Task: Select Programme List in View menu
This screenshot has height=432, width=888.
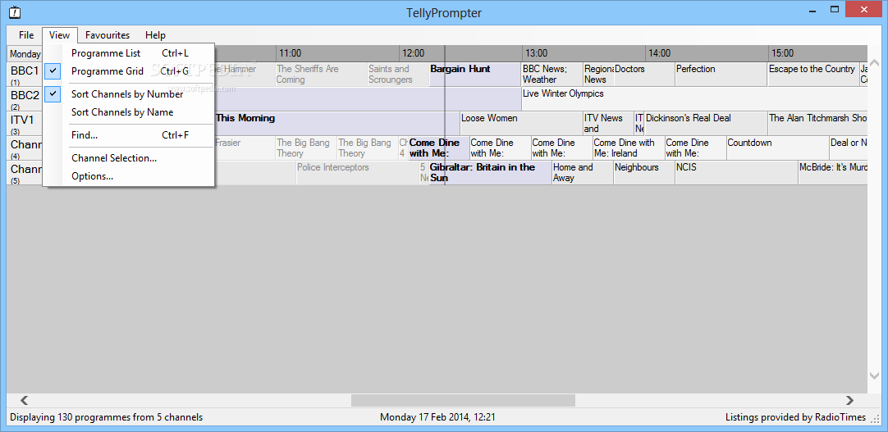Action: click(129, 53)
